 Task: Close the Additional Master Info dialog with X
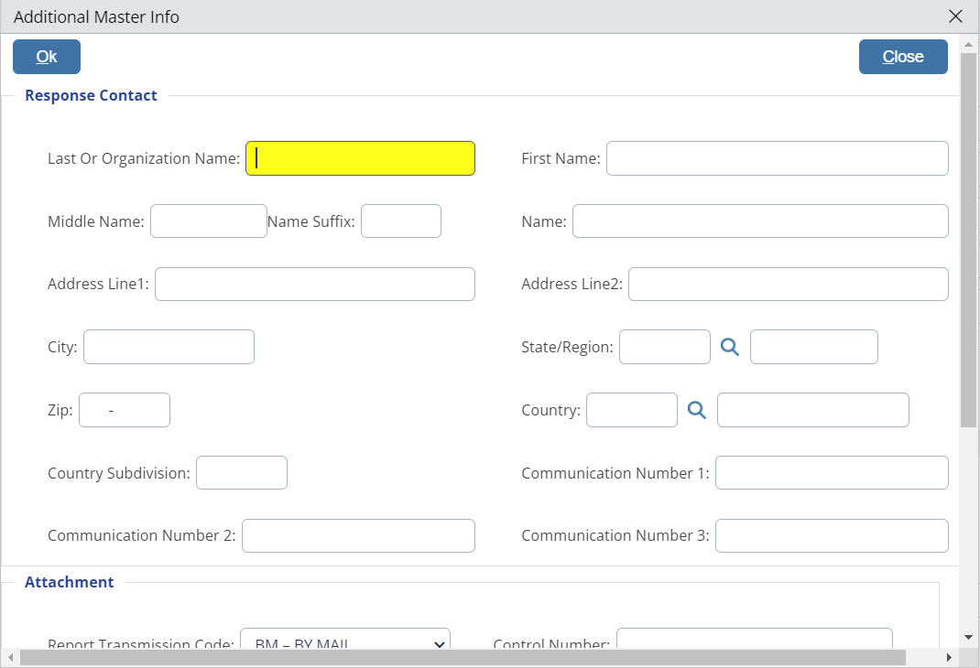955,16
